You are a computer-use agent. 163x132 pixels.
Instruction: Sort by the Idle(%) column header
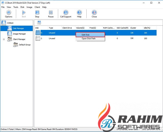150,28
